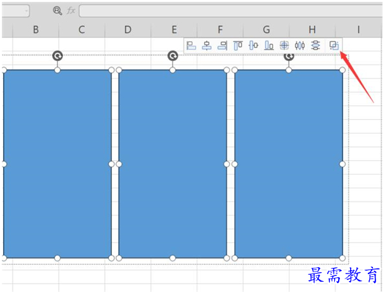Click the left rectangle's top-right corner handle
385x295 pixels.
click(112, 70)
